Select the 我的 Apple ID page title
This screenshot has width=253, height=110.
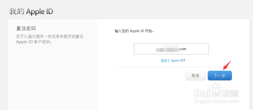tap(31, 12)
